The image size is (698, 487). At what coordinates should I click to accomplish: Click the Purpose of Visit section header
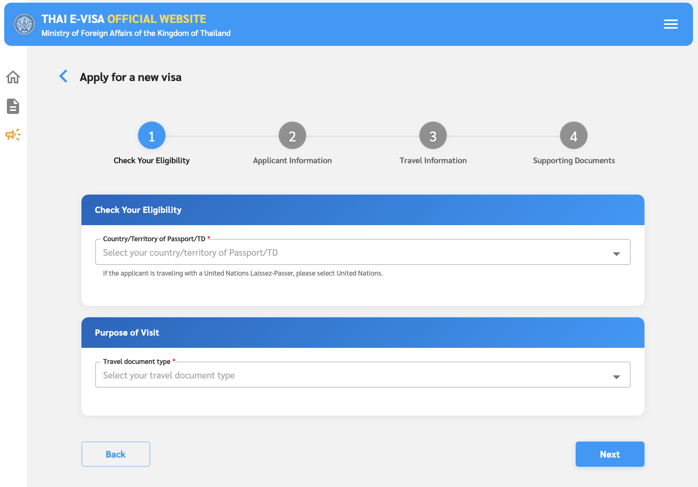(363, 333)
